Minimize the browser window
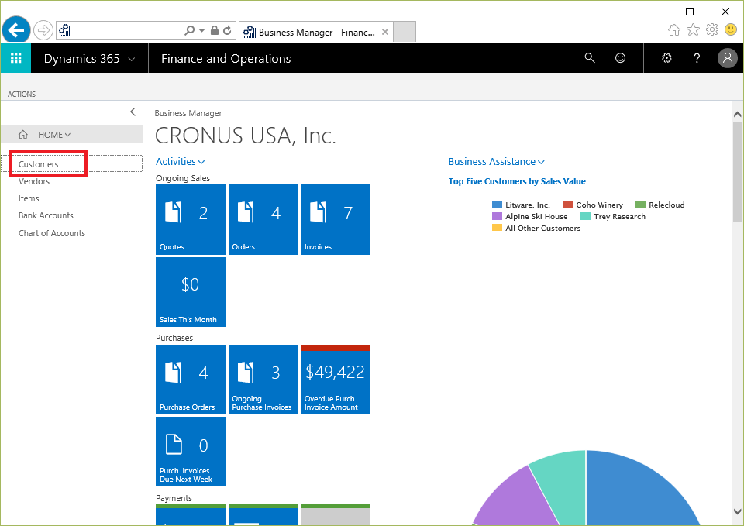This screenshot has height=526, width=744. point(655,12)
